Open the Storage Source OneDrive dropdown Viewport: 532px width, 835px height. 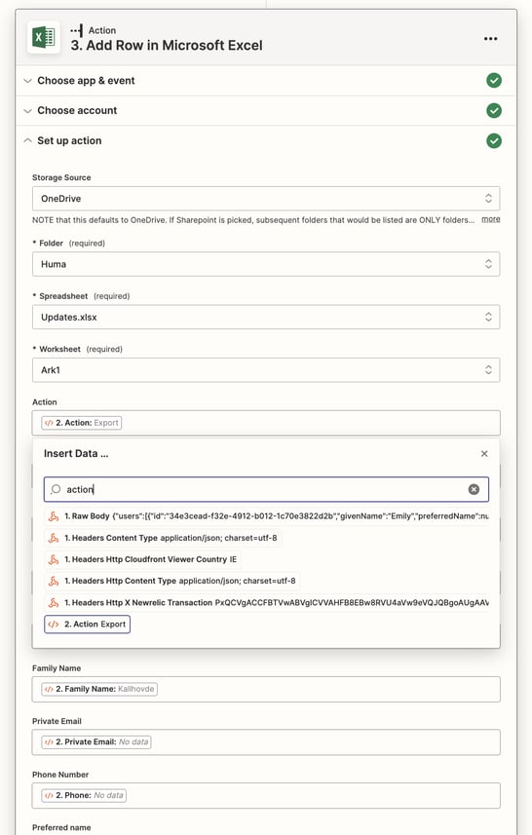[266, 199]
